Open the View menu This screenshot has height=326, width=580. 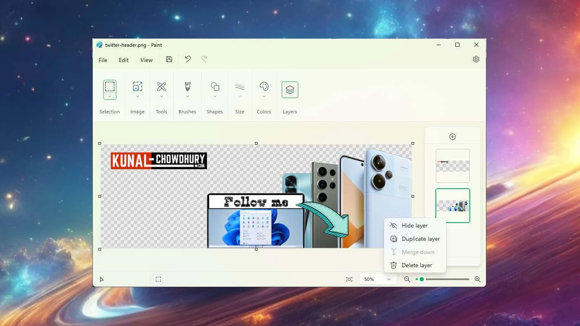coord(146,60)
